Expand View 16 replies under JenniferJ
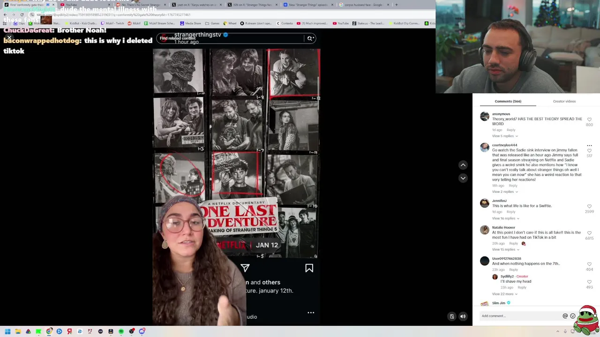The width and height of the screenshot is (600, 337). pyautogui.click(x=505, y=218)
